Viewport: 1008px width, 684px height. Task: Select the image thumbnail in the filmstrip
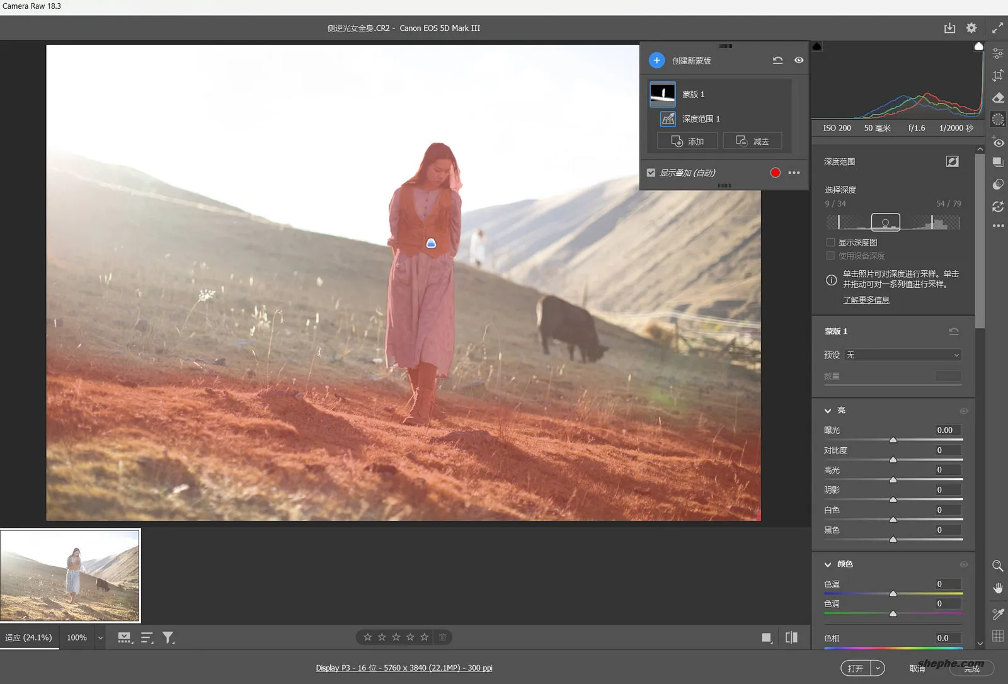[71, 574]
